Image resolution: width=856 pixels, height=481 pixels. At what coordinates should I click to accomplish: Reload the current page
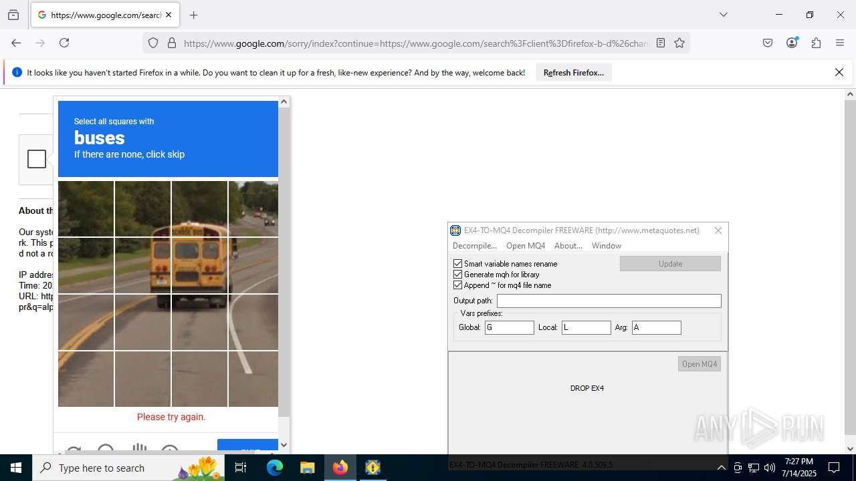(x=64, y=43)
